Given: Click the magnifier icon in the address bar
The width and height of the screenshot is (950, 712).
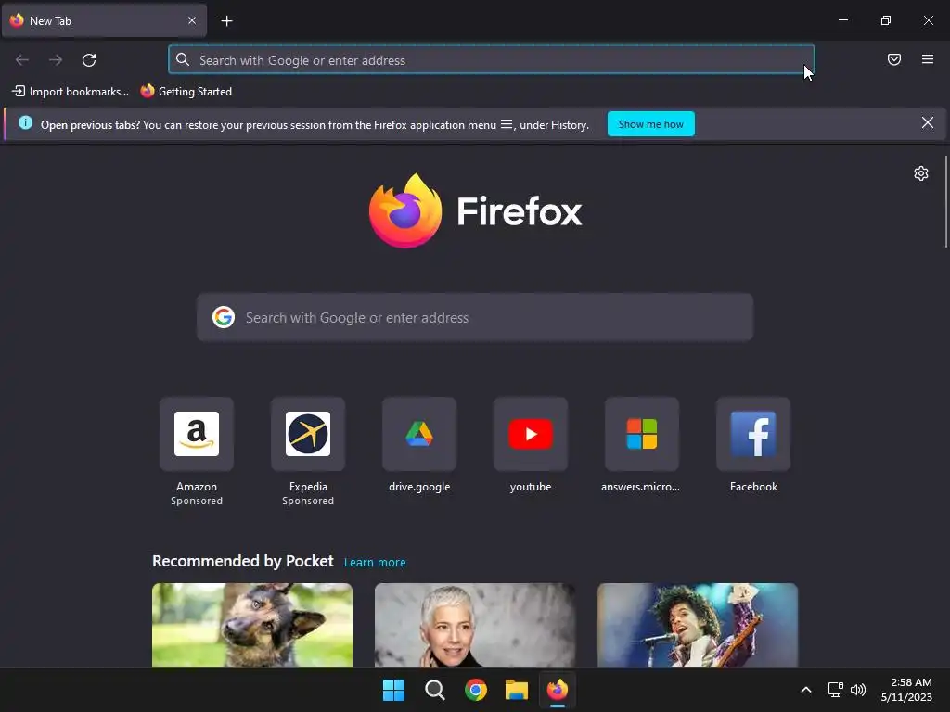Looking at the screenshot, I should [183, 59].
